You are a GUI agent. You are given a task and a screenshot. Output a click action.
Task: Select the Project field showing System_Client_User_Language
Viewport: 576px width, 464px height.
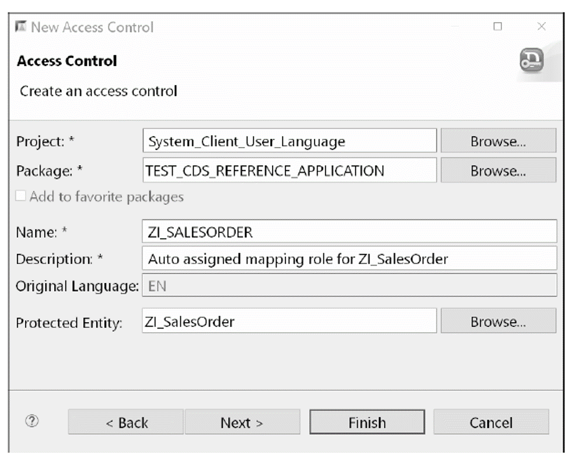click(289, 140)
